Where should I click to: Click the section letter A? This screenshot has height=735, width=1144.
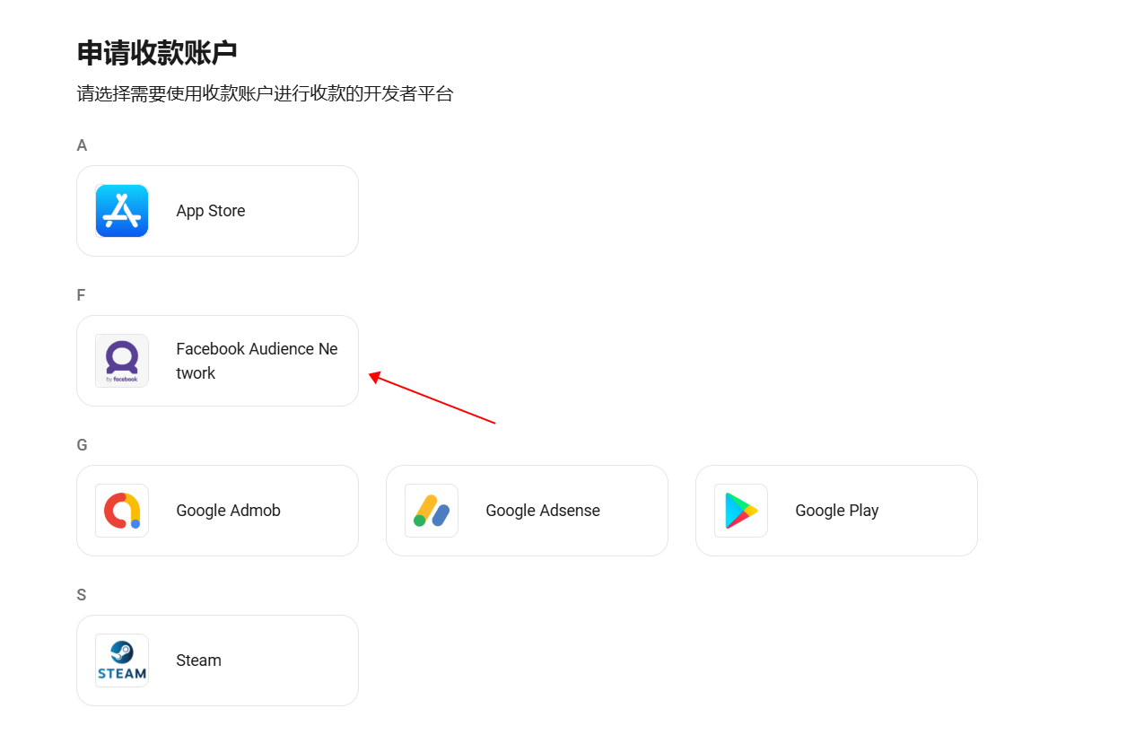(82, 145)
